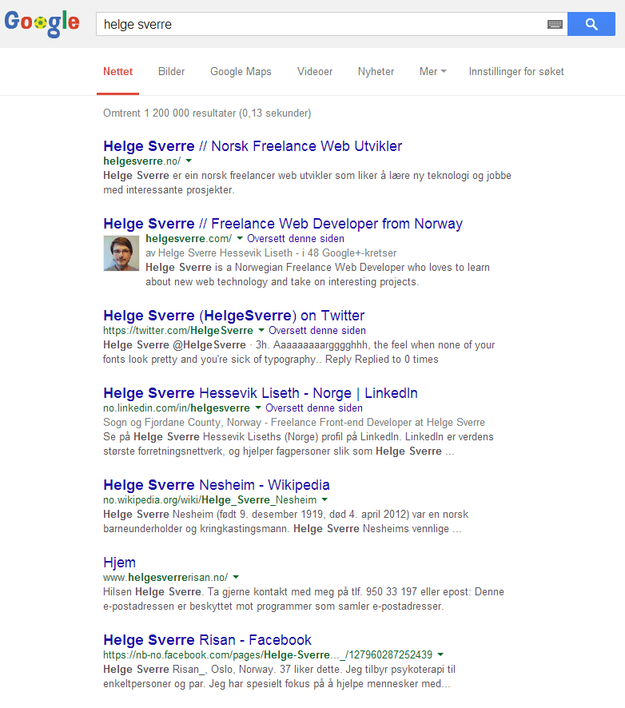Open 'Helge Sverre (HelgeSverre) on Twitter' result
Viewport: 625px width, 708px height.
[234, 316]
